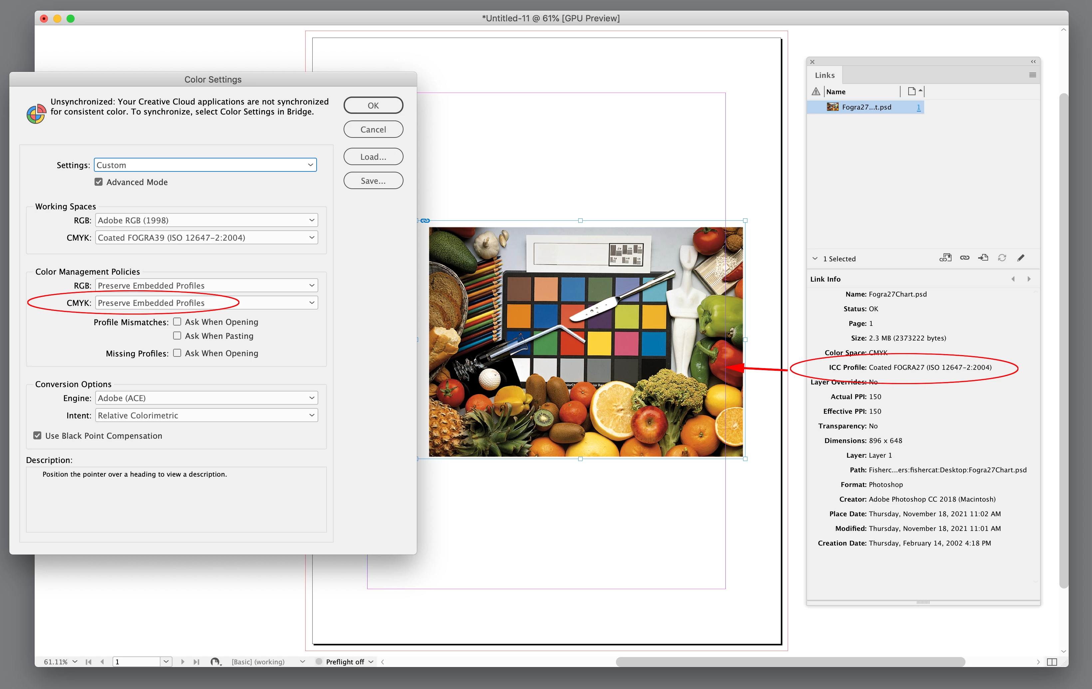1092x689 pixels.
Task: Uncheck the Advanced Mode checkbox
Action: coord(99,182)
